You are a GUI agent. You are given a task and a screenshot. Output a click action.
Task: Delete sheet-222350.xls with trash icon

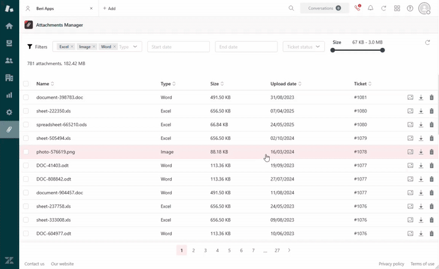(432, 111)
